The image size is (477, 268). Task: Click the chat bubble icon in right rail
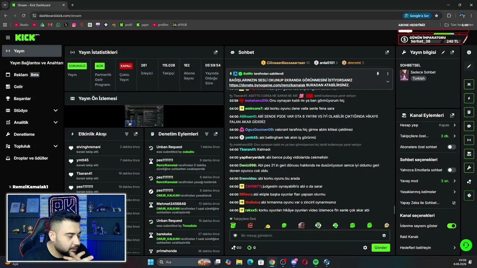[469, 126]
